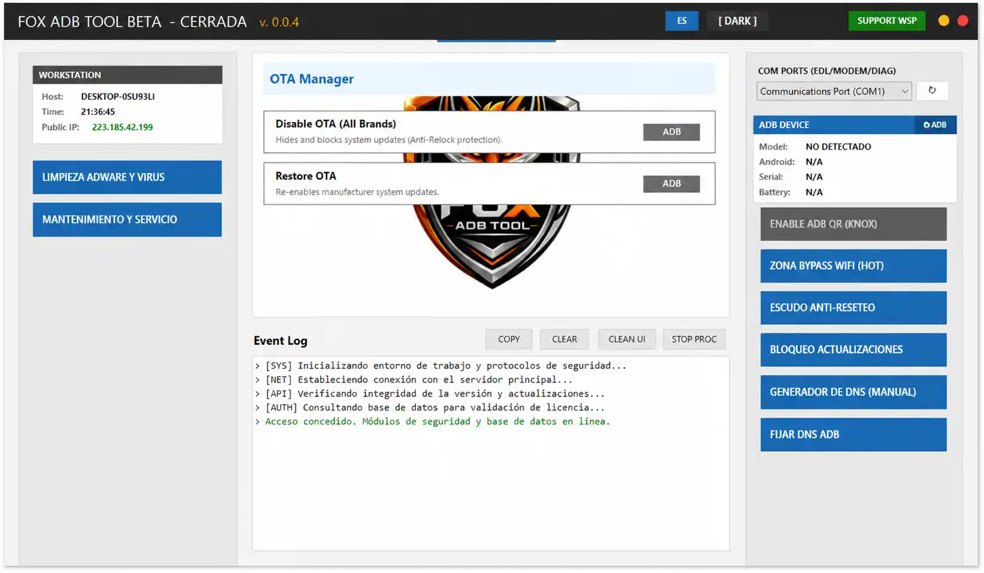This screenshot has width=984, height=573.
Task: Click the [API] Verificando log line
Action: (x=430, y=394)
